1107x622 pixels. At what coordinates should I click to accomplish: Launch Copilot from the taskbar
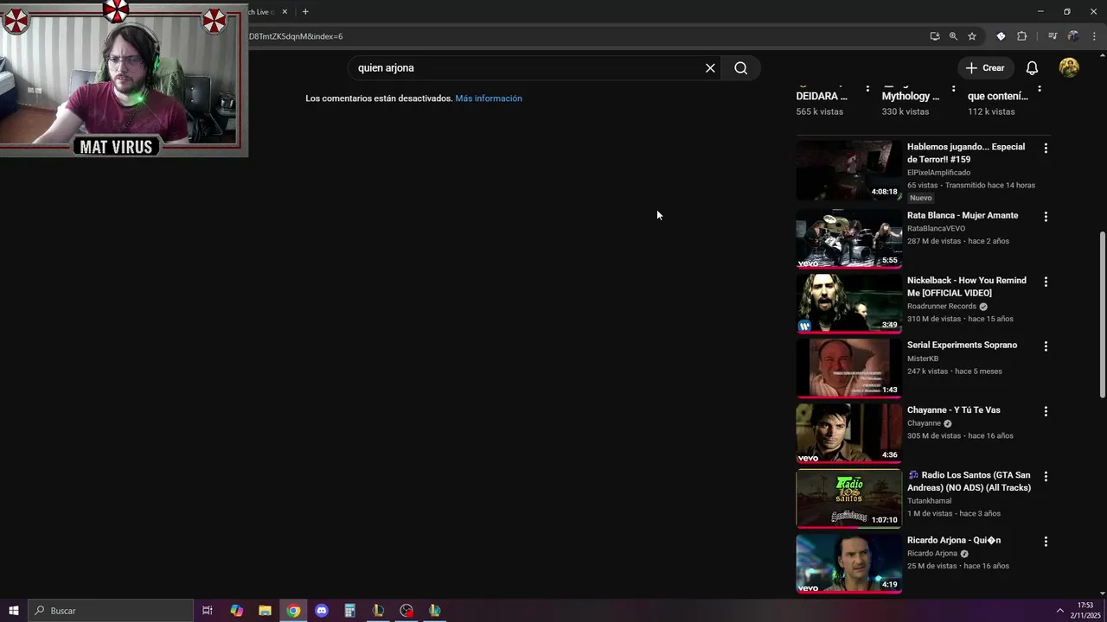pyautogui.click(x=236, y=611)
